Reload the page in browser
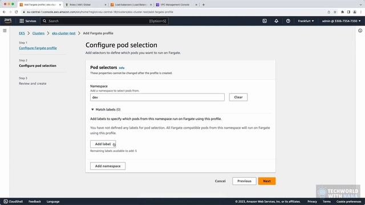Viewport: 365px width, 205px height. click(17, 12)
